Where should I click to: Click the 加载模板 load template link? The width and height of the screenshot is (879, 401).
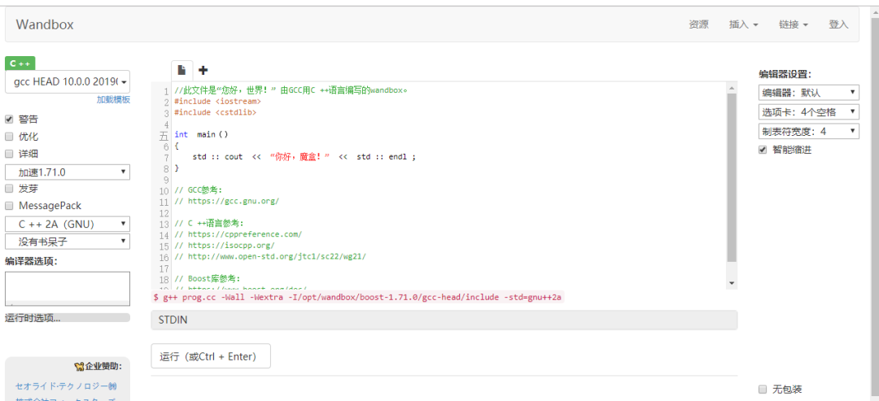pos(113,99)
